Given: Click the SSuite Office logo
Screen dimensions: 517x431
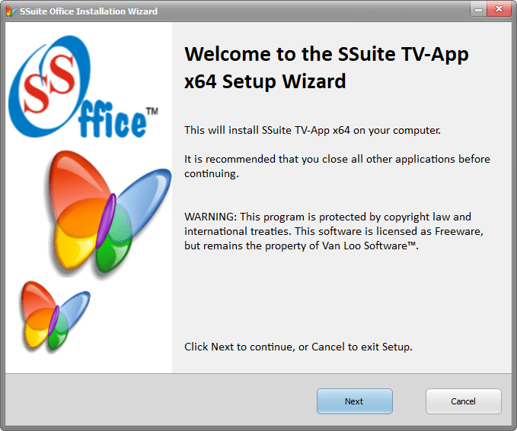Looking at the screenshot, I should tap(83, 87).
